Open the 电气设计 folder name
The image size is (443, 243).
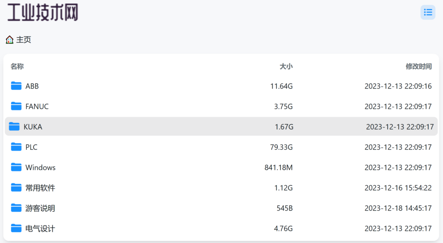pos(40,228)
